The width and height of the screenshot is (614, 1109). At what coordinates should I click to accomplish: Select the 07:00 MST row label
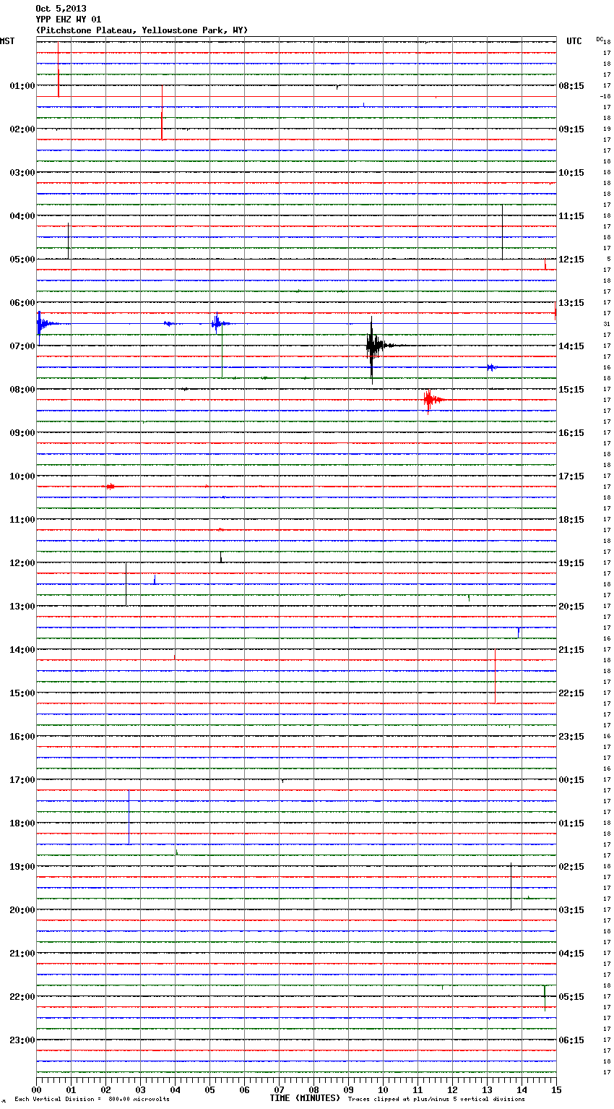coord(22,346)
